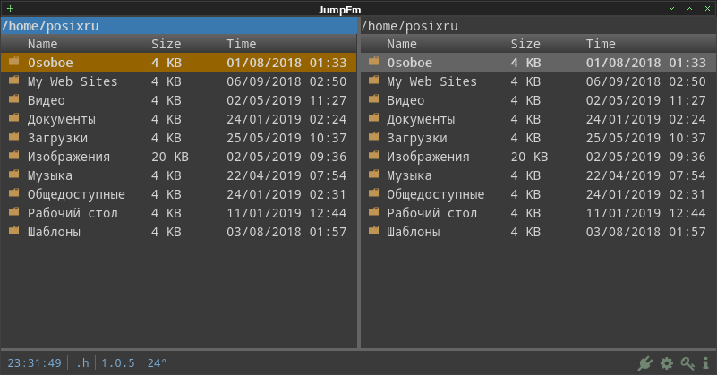Viewport: 717px width, 375px height.
Task: Click 20 KB size of Изображения, left panel
Action: pyautogui.click(x=170, y=157)
